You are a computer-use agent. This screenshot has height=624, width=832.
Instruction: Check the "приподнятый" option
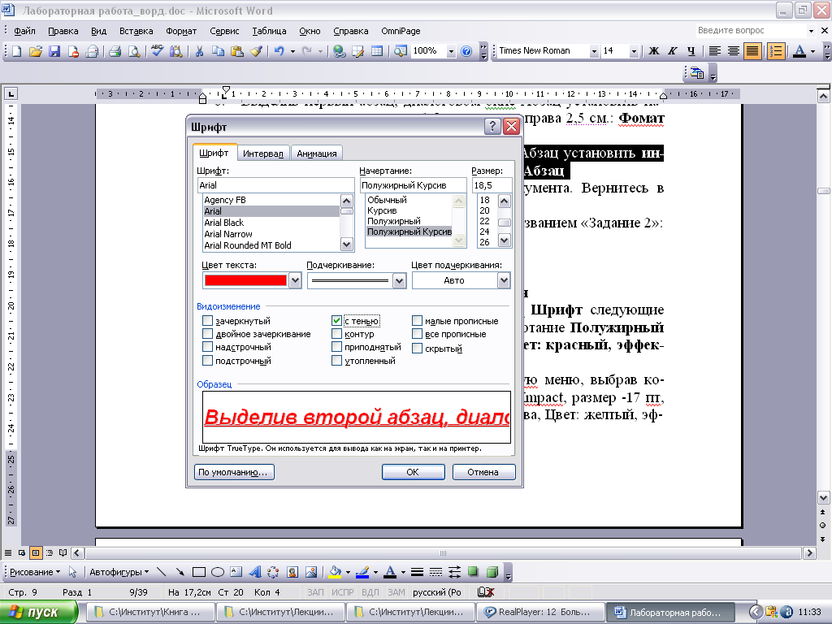(x=336, y=347)
